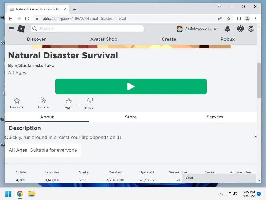Click the user avatar headshot
The image size is (266, 200).
(x=179, y=29)
